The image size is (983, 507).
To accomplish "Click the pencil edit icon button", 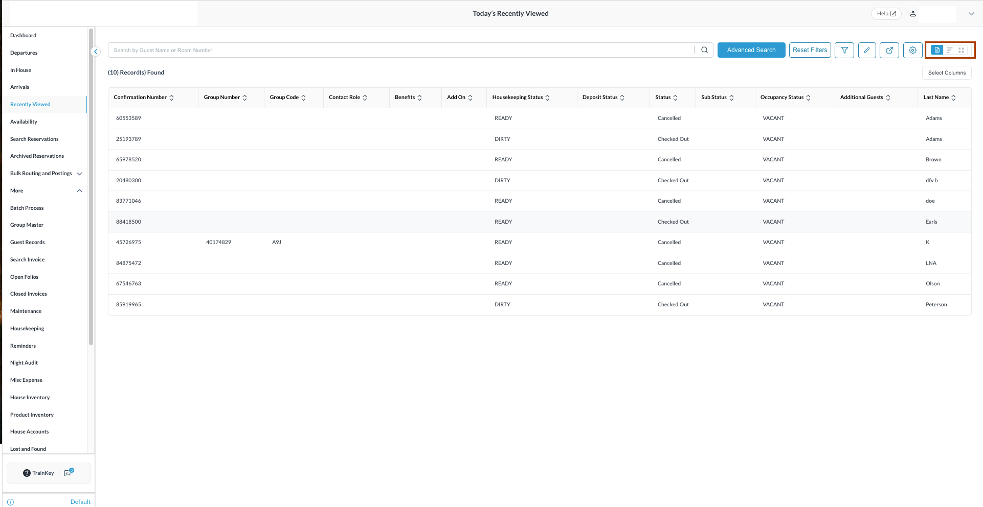I will click(x=867, y=50).
